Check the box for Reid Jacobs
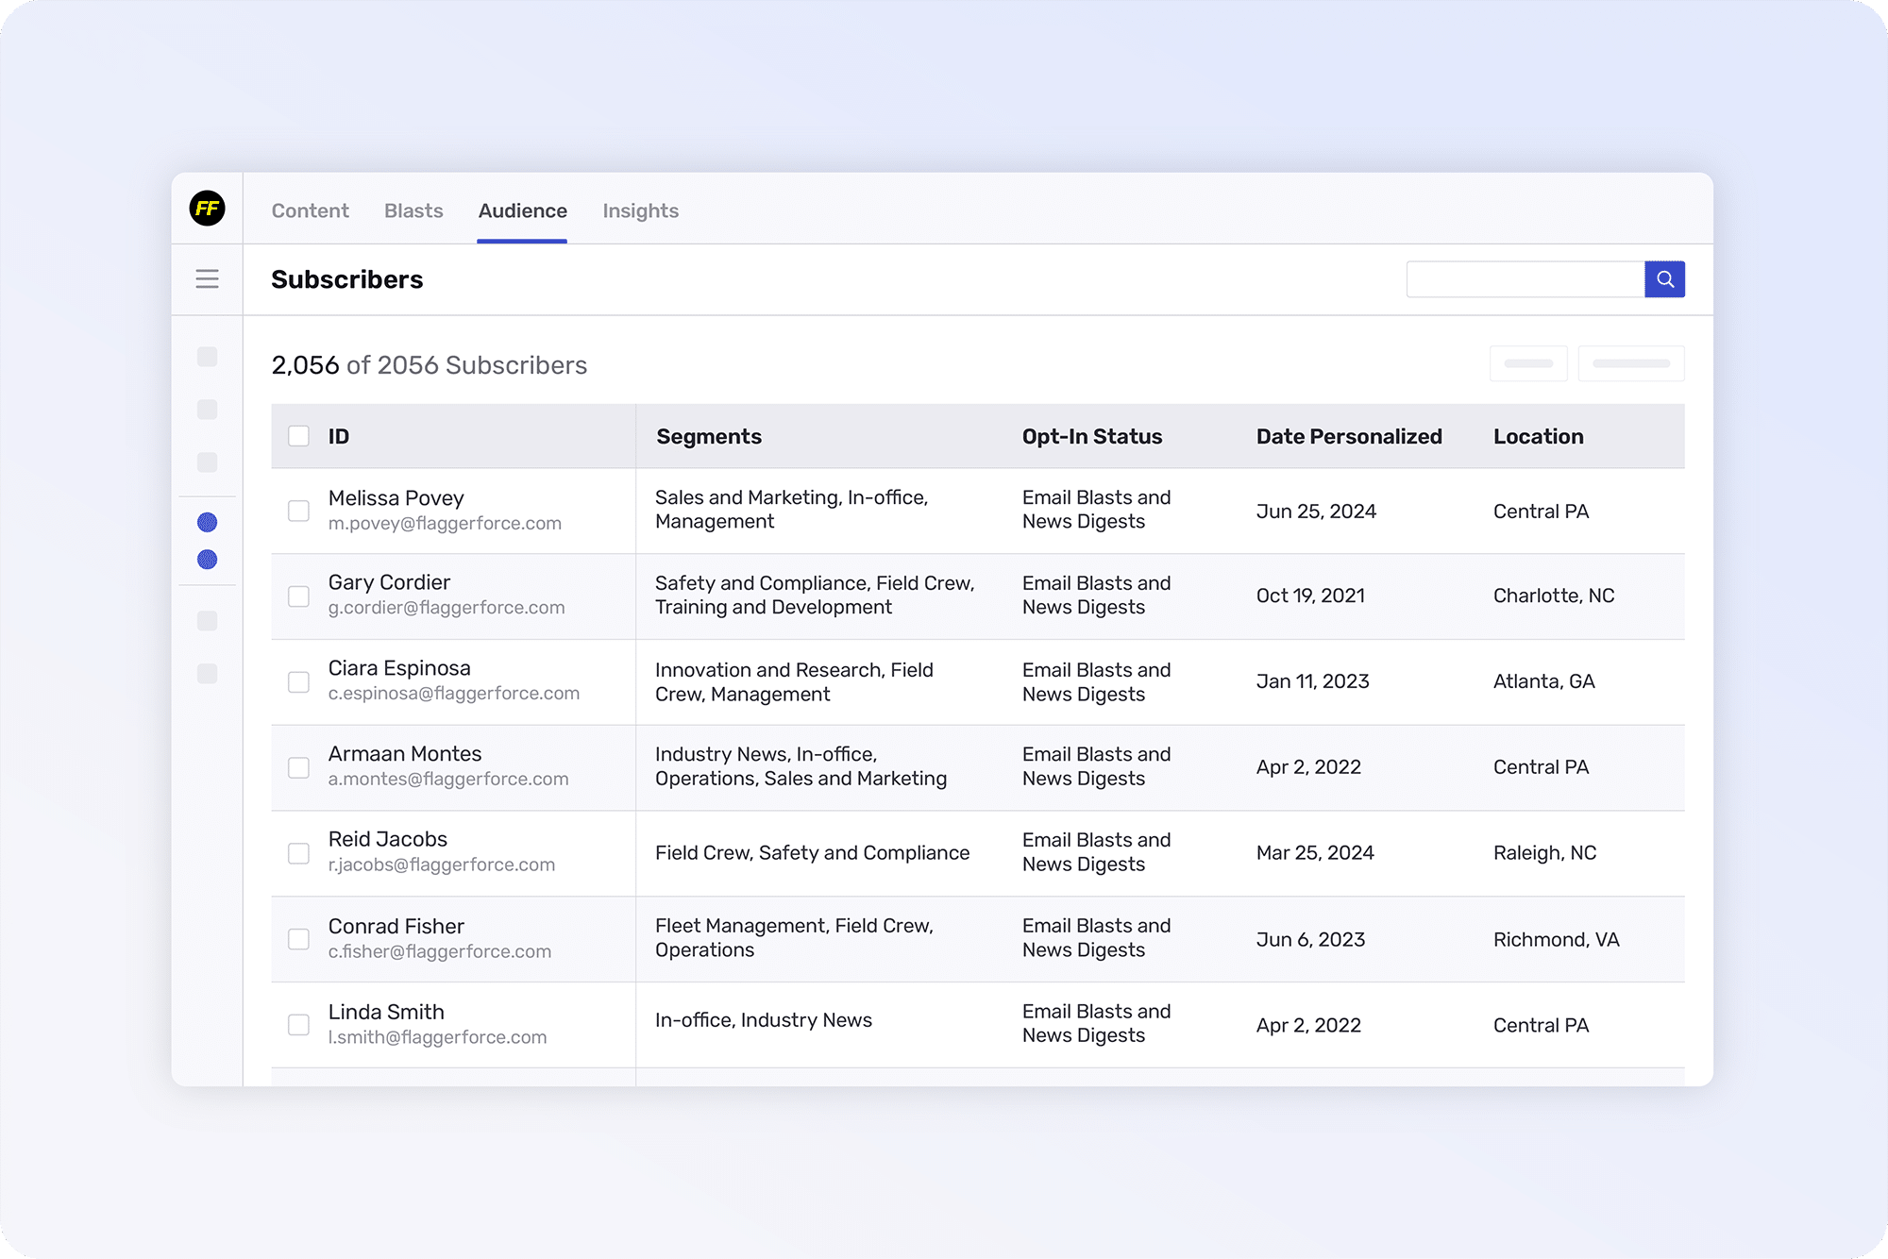 tap(298, 853)
